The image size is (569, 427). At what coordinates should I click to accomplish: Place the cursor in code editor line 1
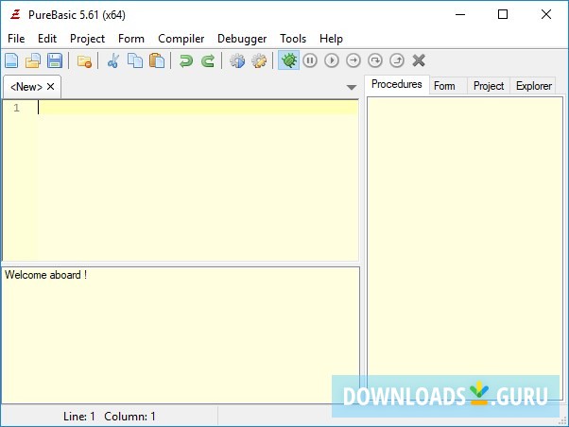pos(198,108)
